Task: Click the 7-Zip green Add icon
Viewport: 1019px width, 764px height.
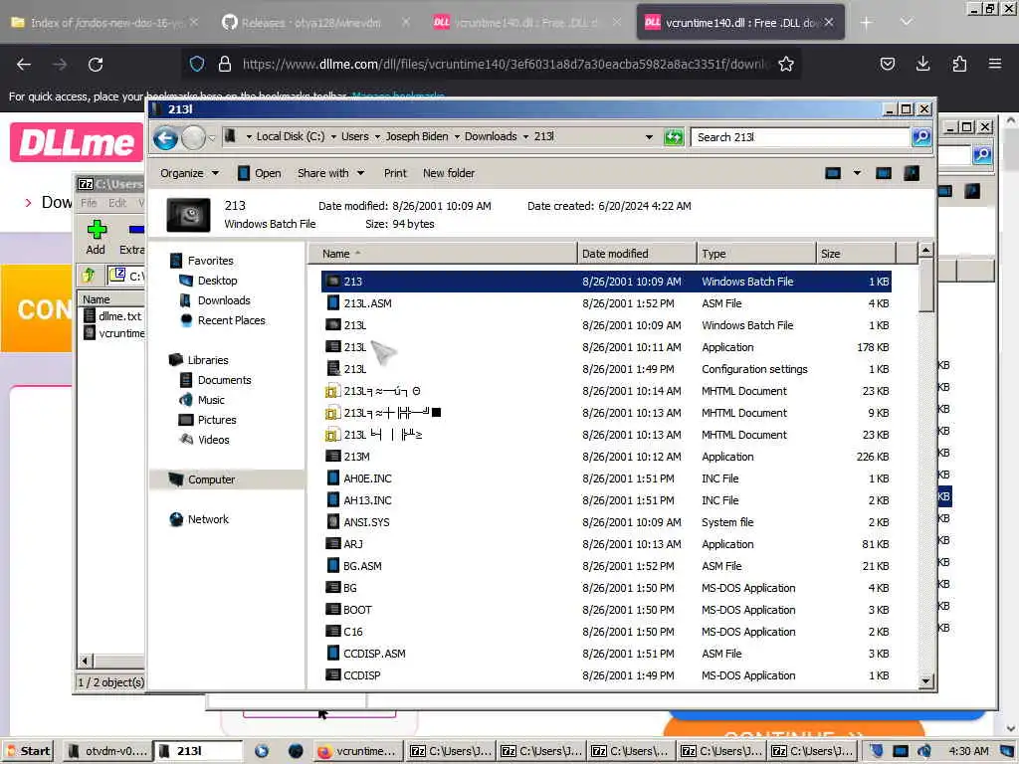Action: click(97, 230)
